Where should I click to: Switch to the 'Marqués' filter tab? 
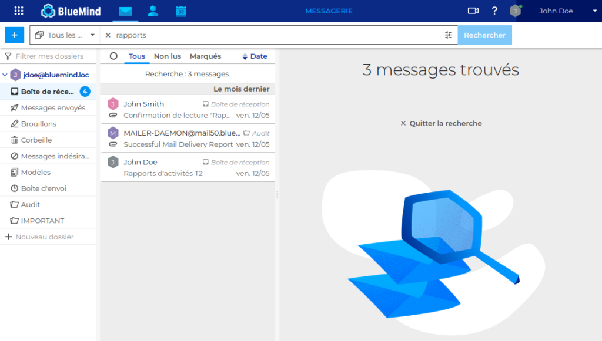(205, 56)
